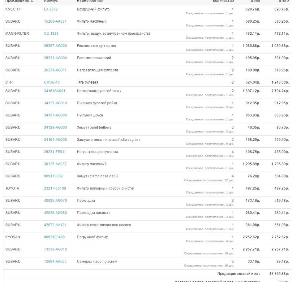Click the CRSU-10 article link

pyautogui.click(x=52, y=82)
